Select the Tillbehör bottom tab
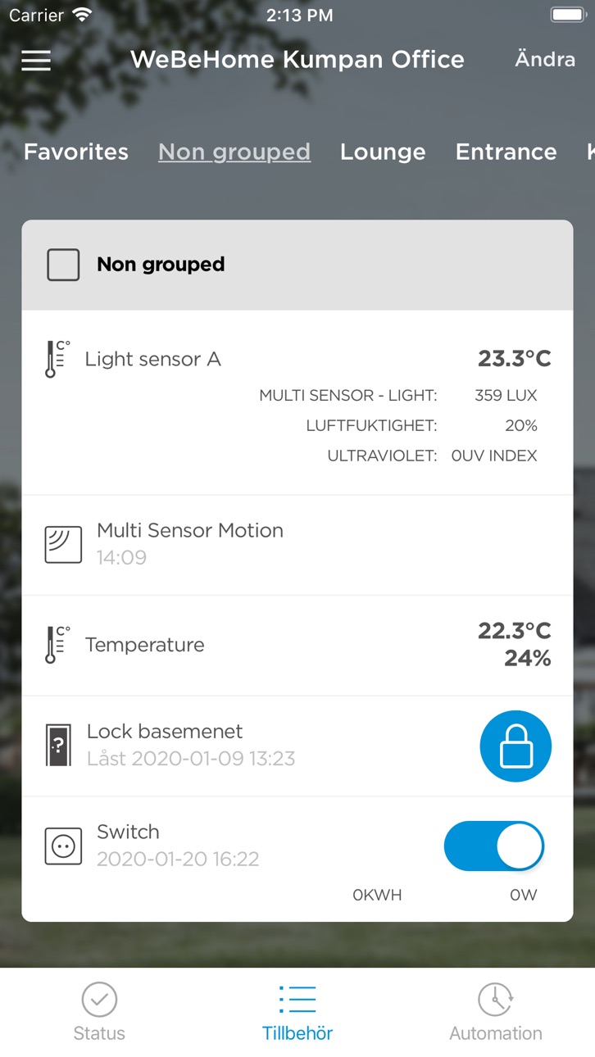Viewport: 595px width, 1057px height. 297,1012
